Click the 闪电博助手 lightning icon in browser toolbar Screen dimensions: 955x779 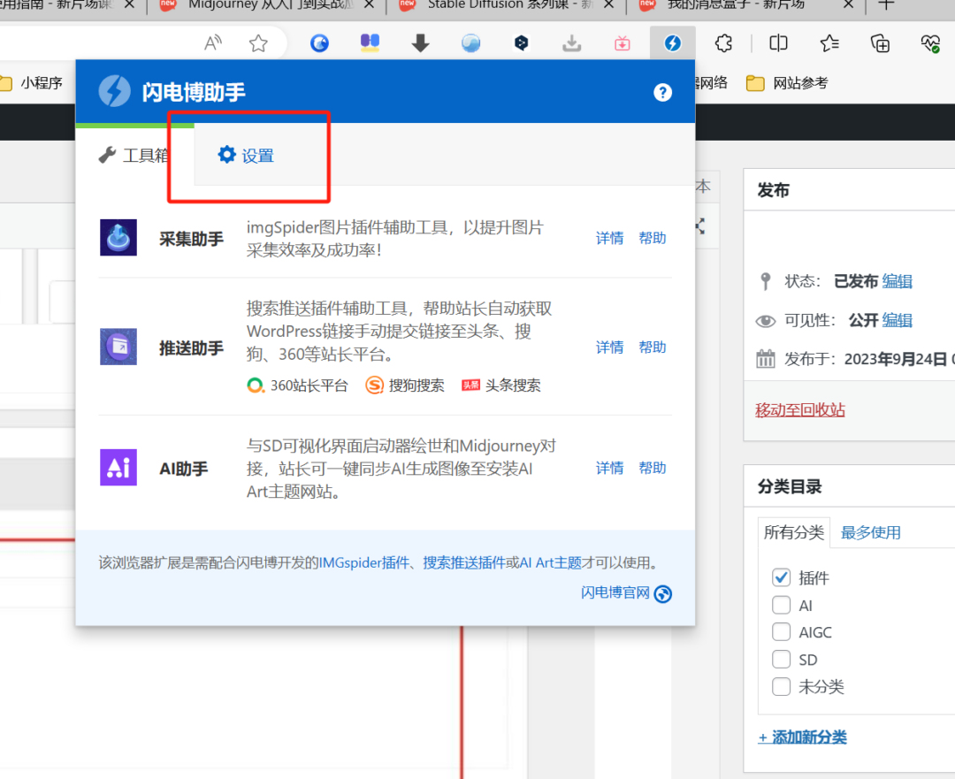673,42
